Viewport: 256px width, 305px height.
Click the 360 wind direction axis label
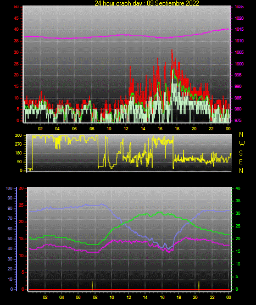click(x=18, y=136)
